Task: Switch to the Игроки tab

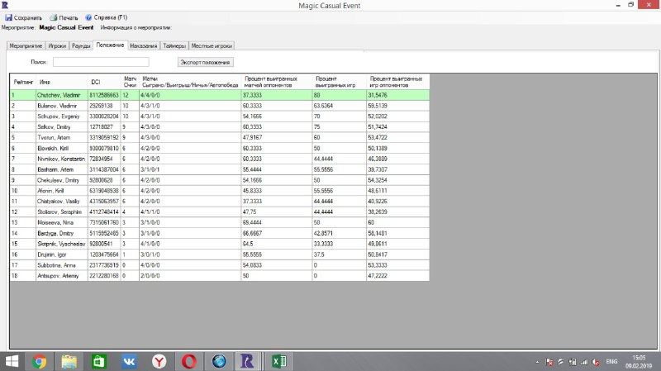Action: pos(57,45)
